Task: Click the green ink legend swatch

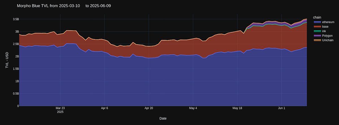Action: (317, 31)
